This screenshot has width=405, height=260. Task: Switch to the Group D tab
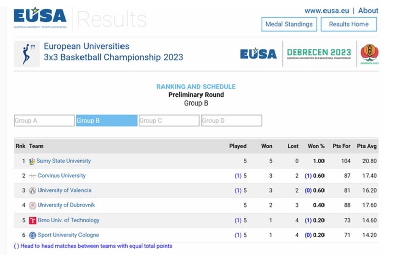point(231,120)
